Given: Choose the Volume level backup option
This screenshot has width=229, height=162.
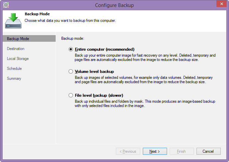Looking at the screenshot, I should (71, 71).
